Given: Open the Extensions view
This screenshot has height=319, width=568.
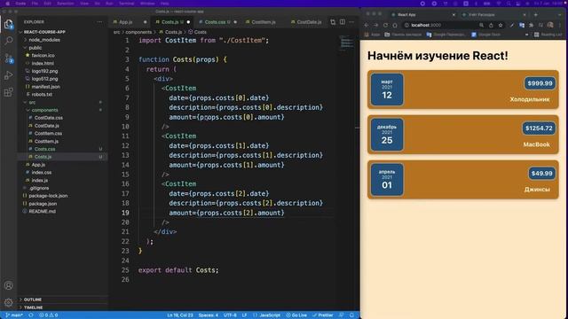Looking at the screenshot, I should click(x=8, y=92).
